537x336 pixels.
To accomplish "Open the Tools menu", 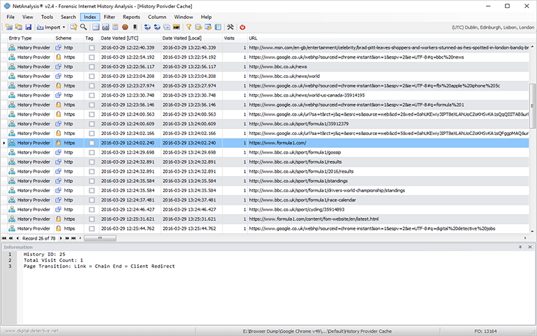I will [x=47, y=17].
